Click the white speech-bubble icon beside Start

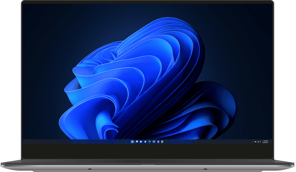click(137, 142)
